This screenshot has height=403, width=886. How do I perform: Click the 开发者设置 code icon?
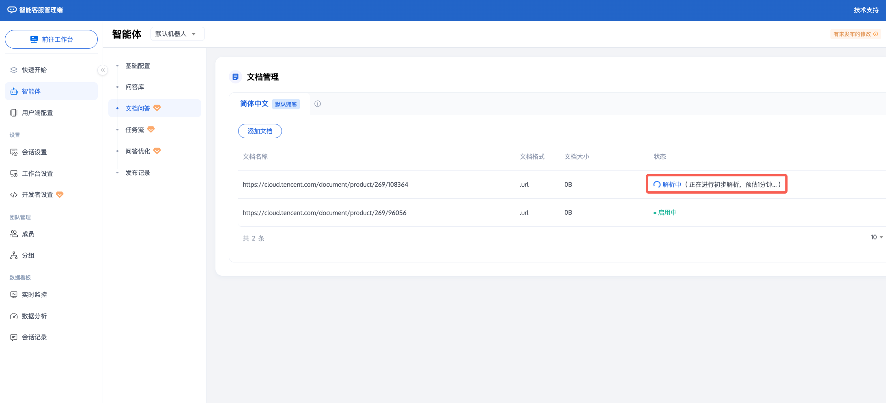(14, 195)
